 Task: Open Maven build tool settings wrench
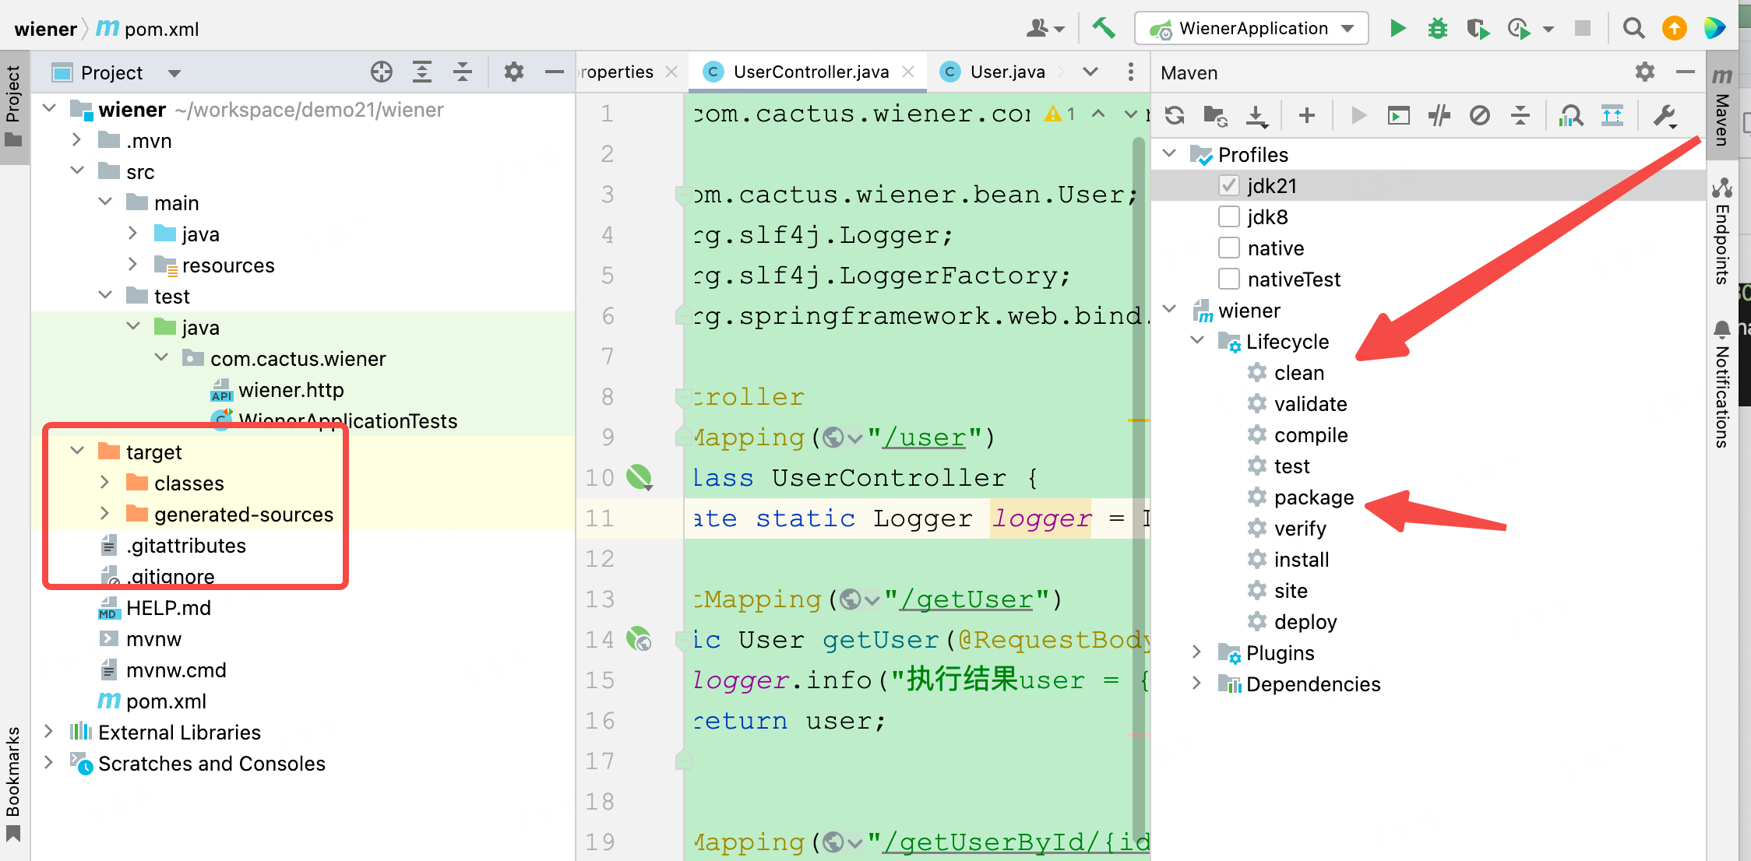[1664, 116]
